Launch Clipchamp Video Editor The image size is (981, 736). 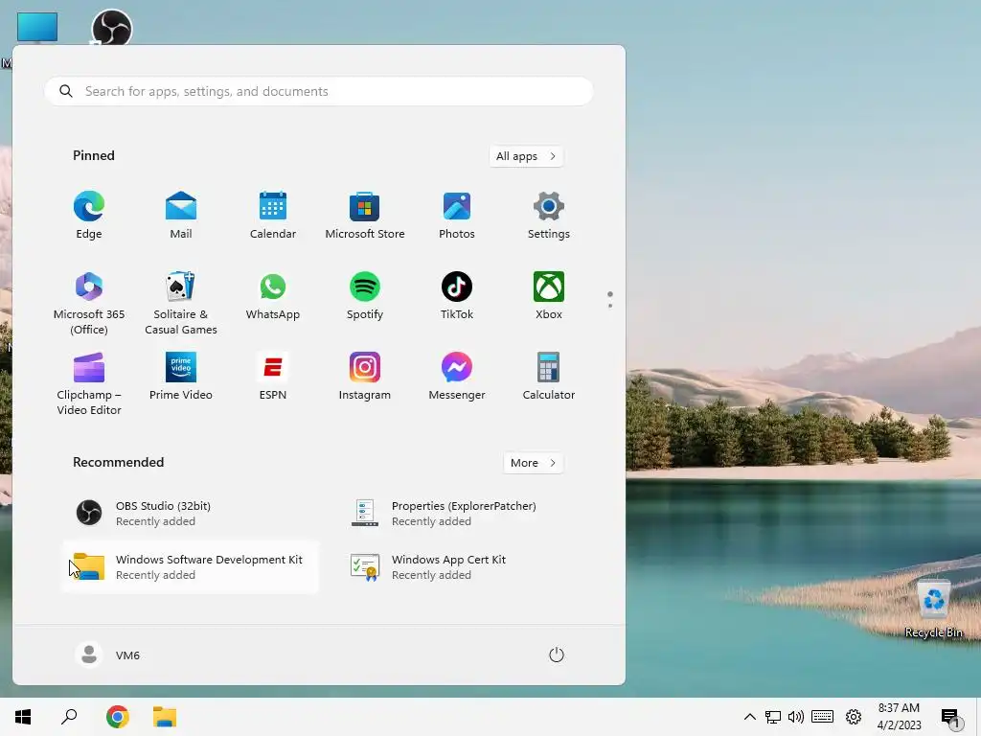pyautogui.click(x=89, y=383)
